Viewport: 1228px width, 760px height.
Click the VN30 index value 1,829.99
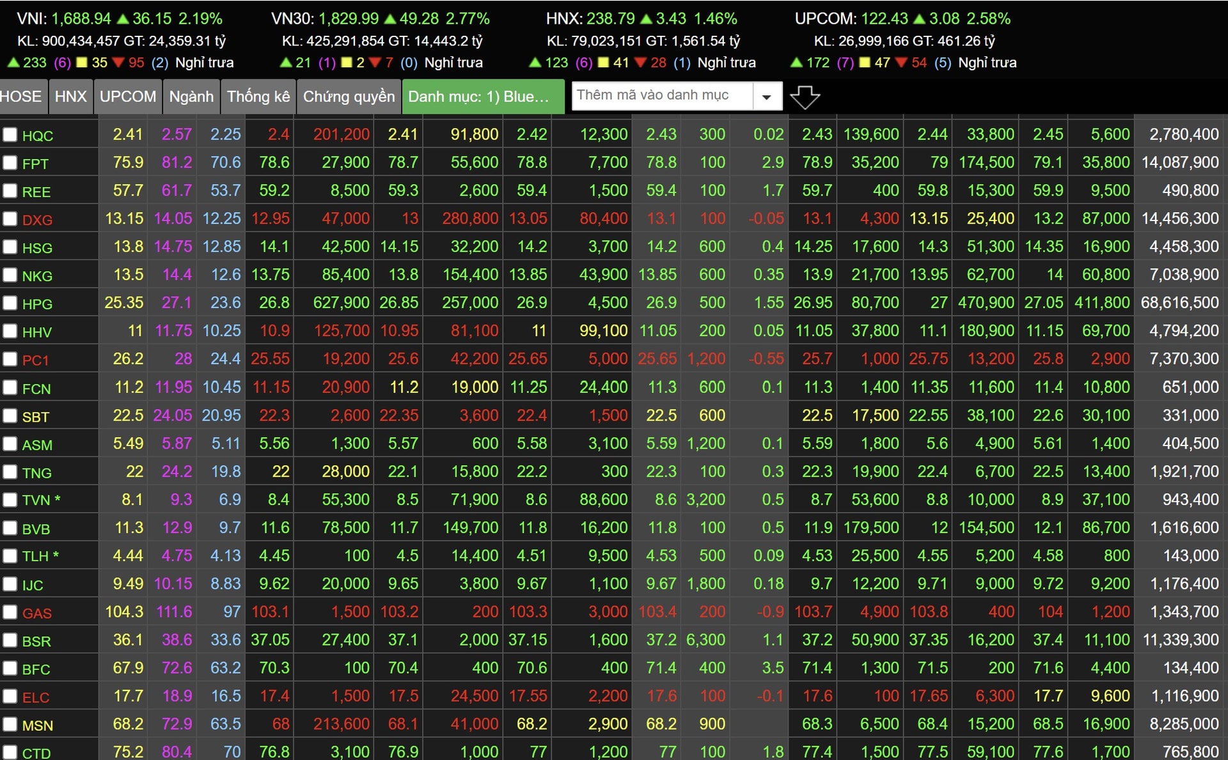pyautogui.click(x=349, y=19)
